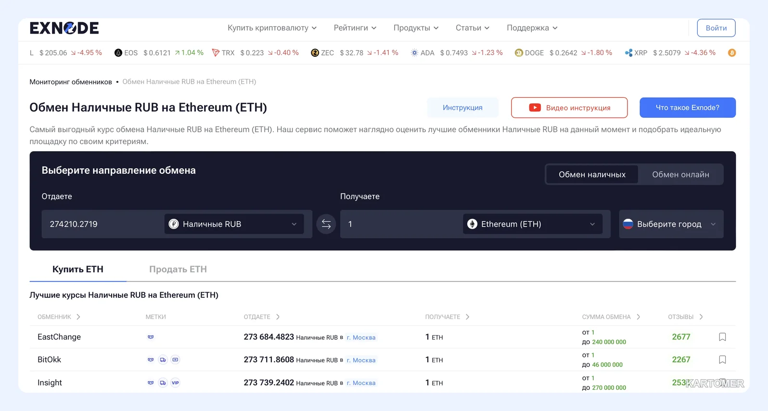This screenshot has width=768, height=411.
Task: Click the Войти login button
Action: click(716, 28)
